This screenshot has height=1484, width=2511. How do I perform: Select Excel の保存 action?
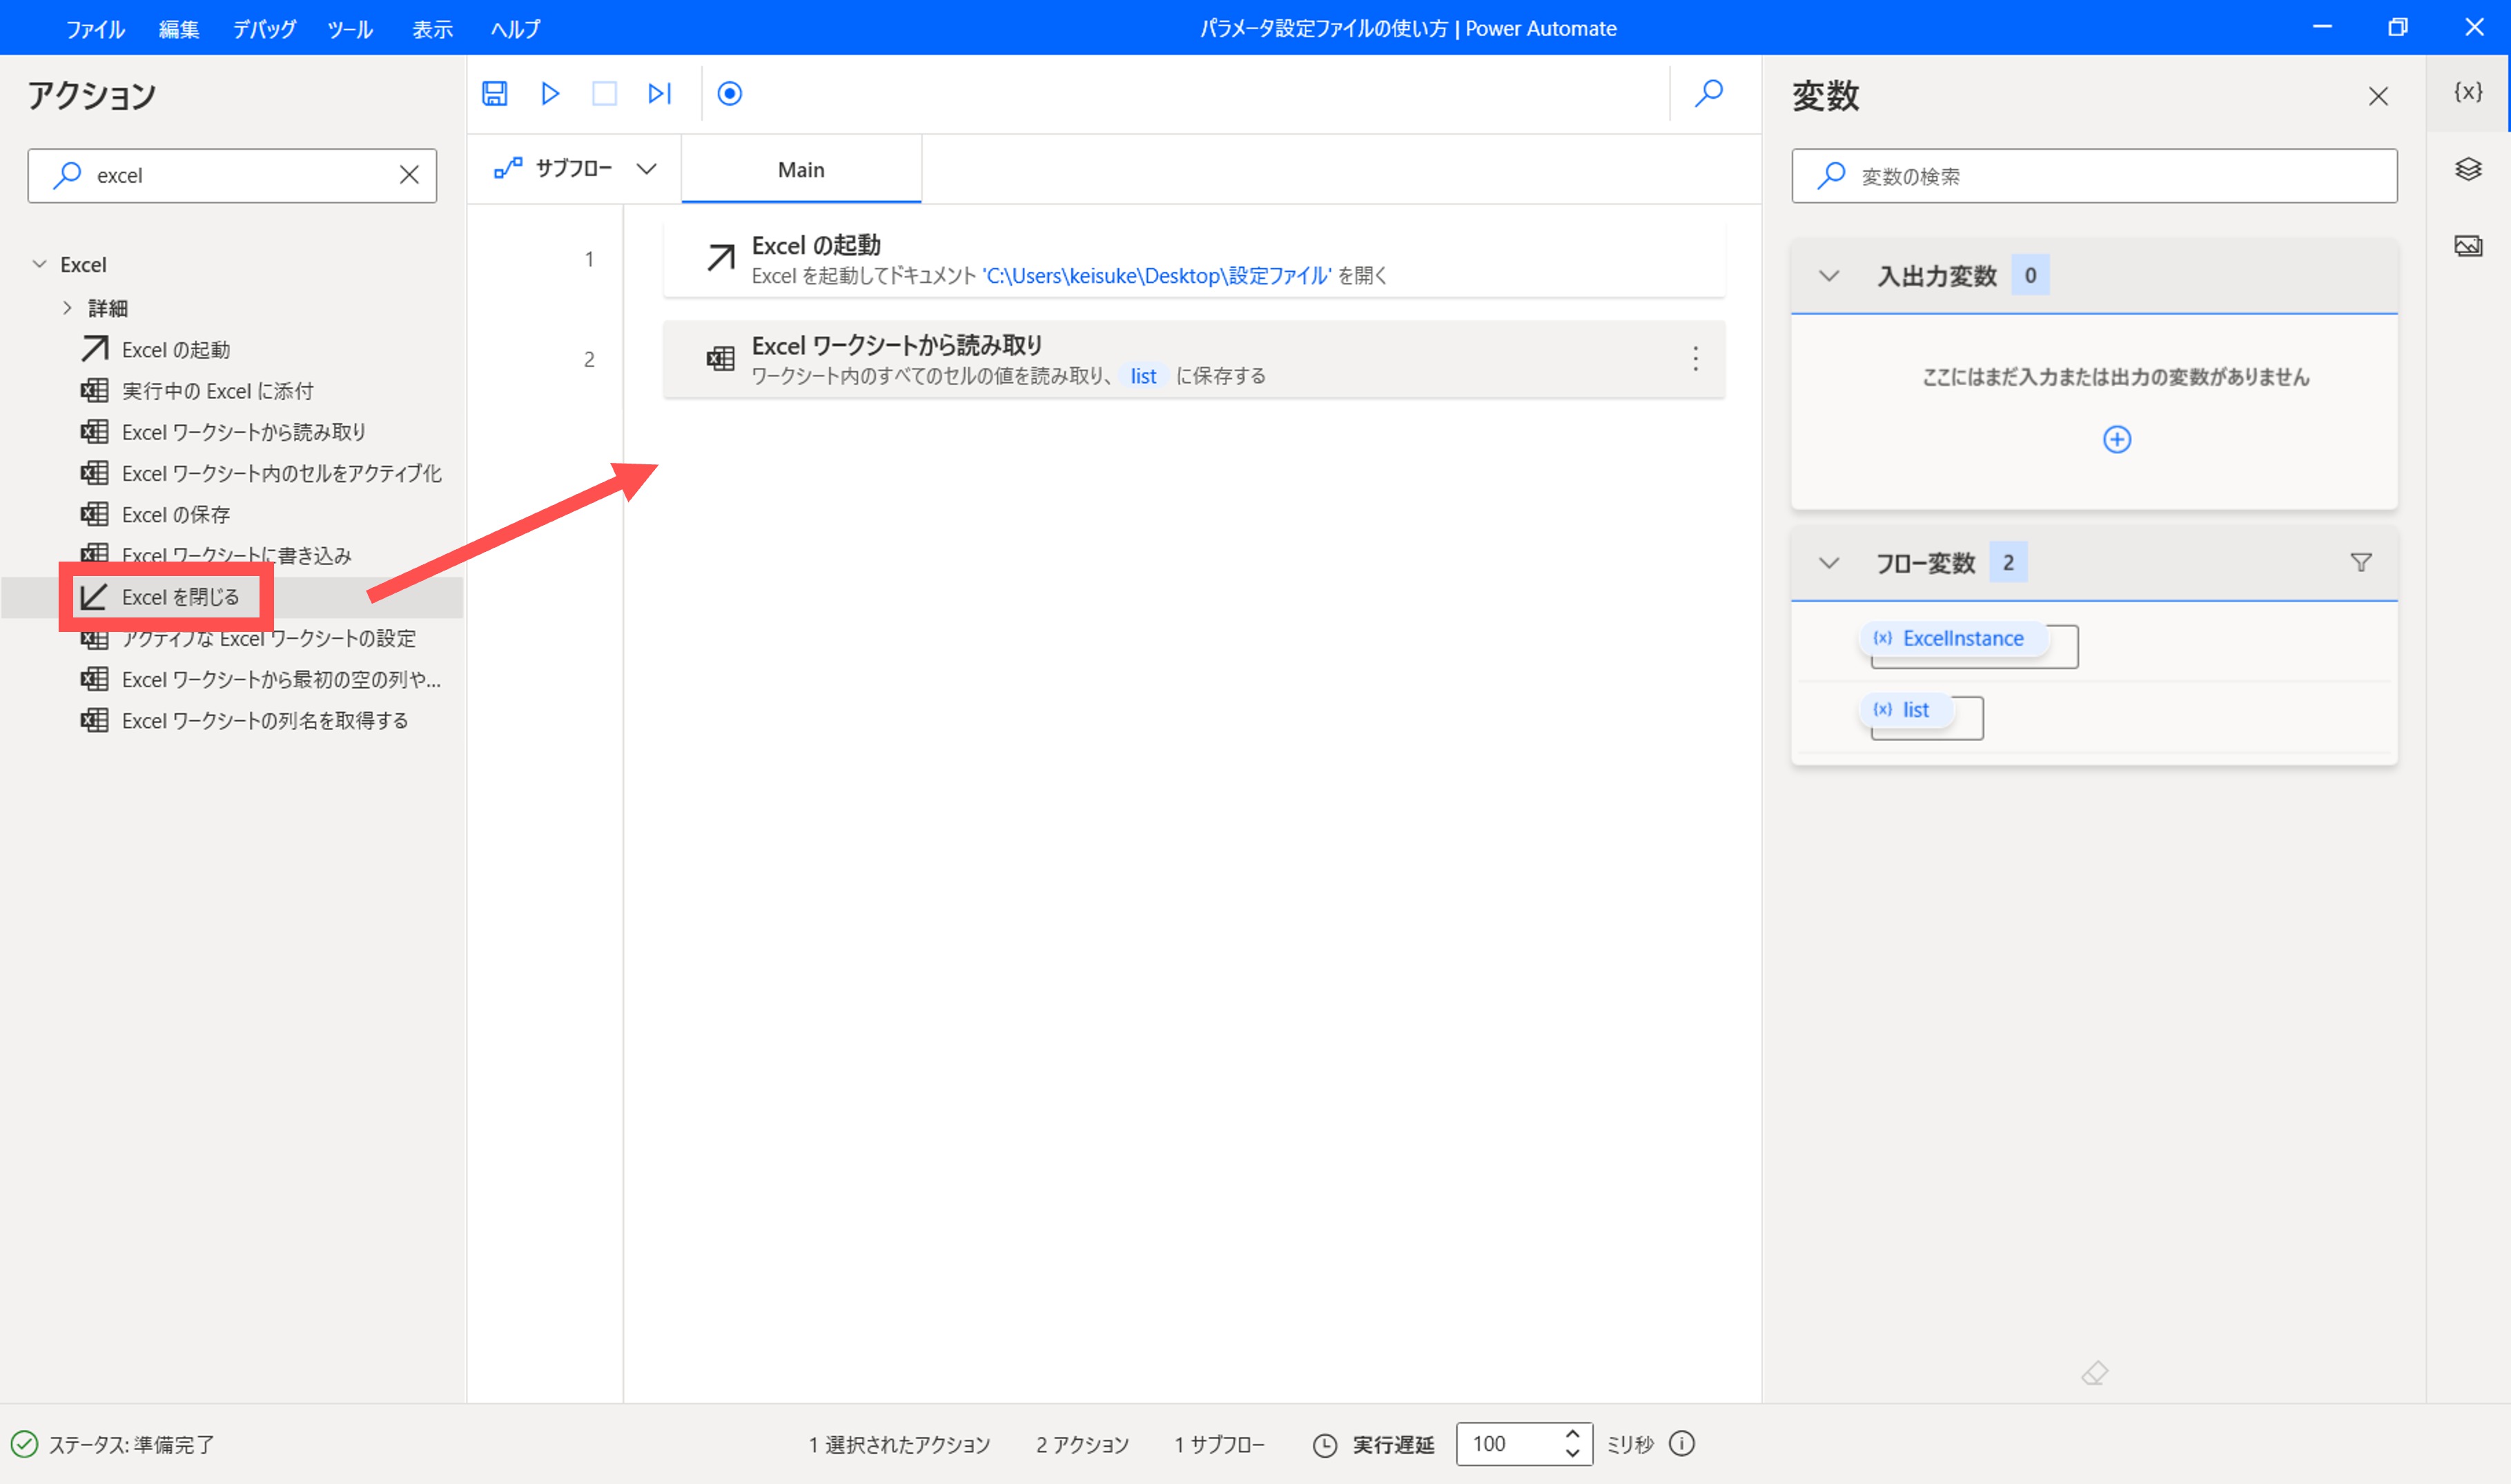point(175,514)
